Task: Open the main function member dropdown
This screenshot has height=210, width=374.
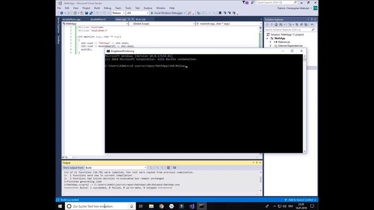Action: pyautogui.click(x=228, y=24)
